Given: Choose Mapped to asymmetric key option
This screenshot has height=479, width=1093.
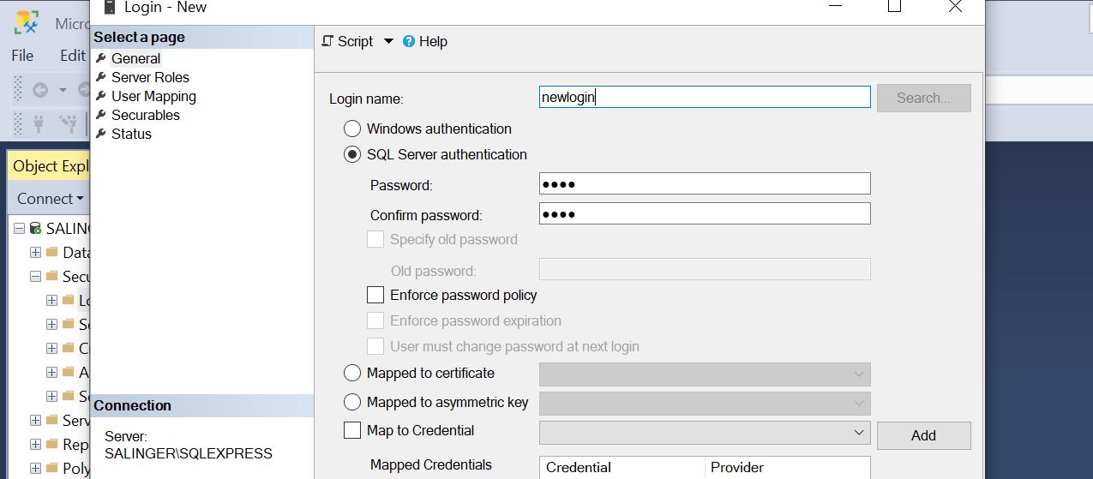Looking at the screenshot, I should coord(352,402).
